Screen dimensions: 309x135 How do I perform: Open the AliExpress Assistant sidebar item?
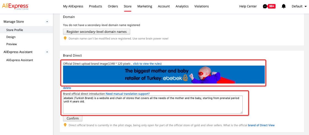pyautogui.click(x=20, y=60)
